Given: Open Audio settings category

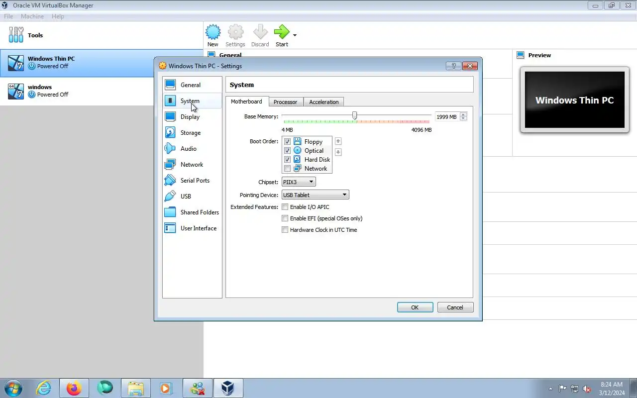Looking at the screenshot, I should [x=192, y=149].
